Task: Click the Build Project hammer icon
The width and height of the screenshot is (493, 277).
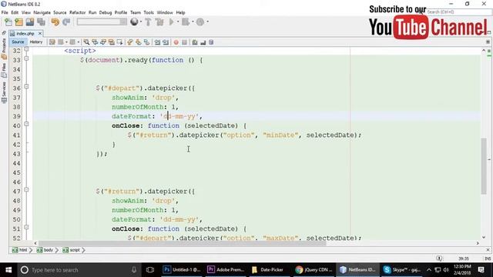Action: 148,22
